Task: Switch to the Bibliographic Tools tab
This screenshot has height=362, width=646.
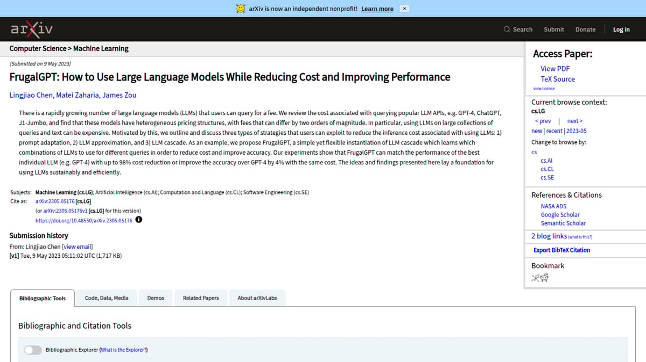Action: click(43, 299)
